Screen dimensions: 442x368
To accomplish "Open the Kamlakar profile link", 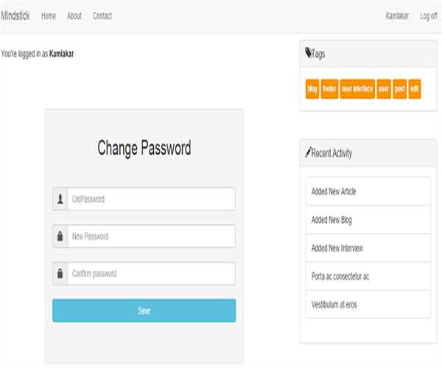I will (x=398, y=16).
